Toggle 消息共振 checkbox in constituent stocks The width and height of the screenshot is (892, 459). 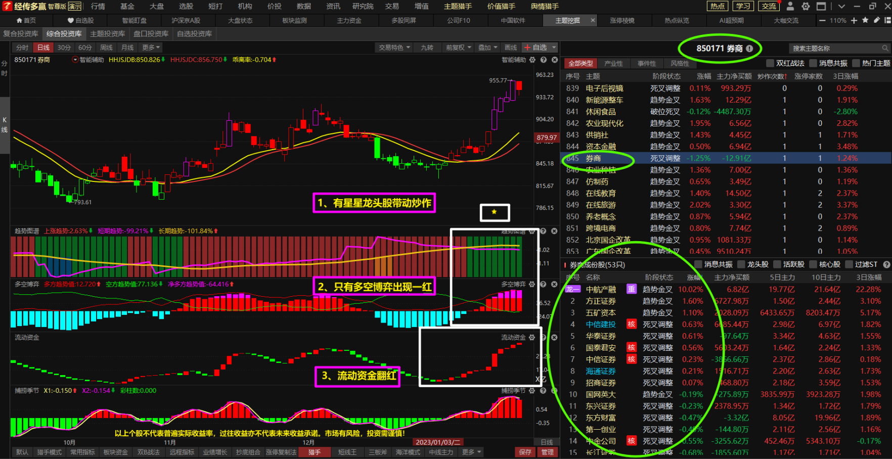[698, 264]
